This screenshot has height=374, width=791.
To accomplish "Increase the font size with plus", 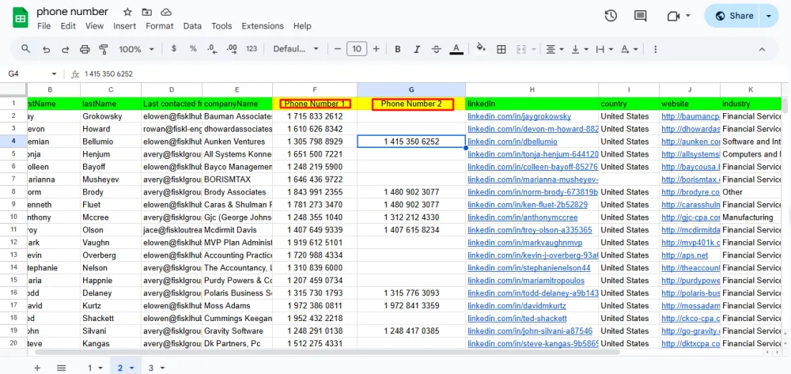I will click(376, 49).
